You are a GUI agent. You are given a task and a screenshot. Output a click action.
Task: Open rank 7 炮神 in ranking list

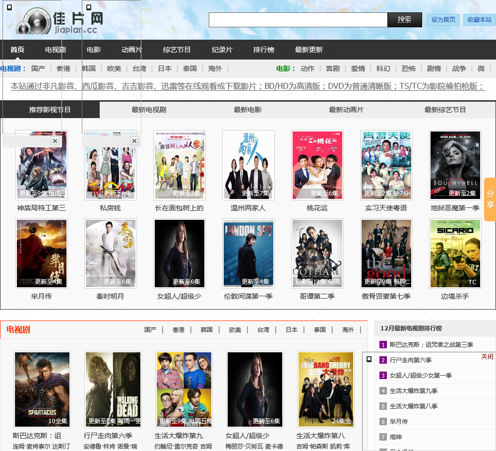pos(395,437)
